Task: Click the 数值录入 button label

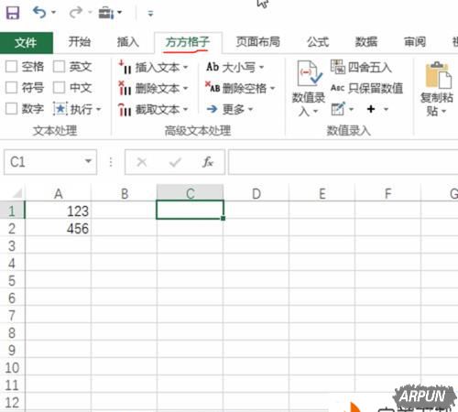Action: 309,104
